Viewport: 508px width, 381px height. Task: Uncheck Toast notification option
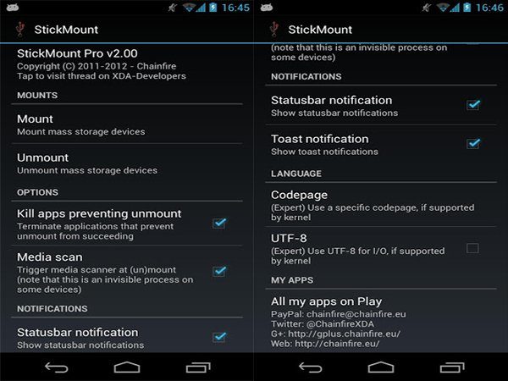click(473, 143)
